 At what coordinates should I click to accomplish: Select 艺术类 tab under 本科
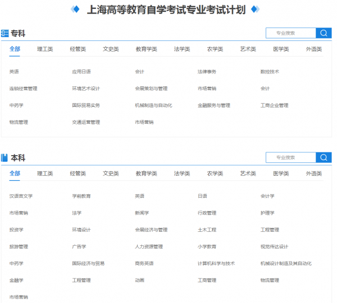(x=248, y=174)
